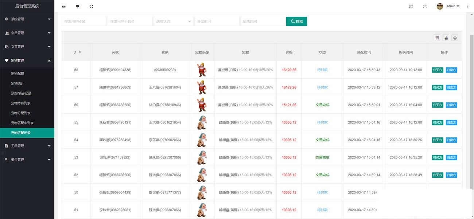Click the refresh icon in top bar

[91, 6]
